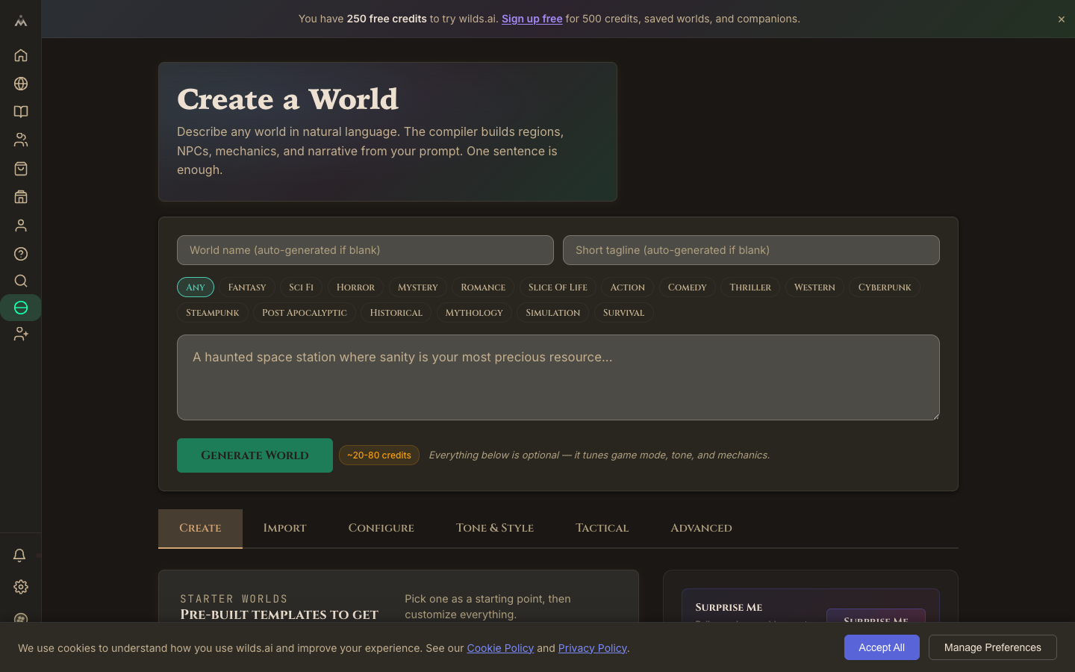This screenshot has height=672, width=1075.
Task: Click the wilds.ai logo in the sidebar
Action: tap(21, 21)
